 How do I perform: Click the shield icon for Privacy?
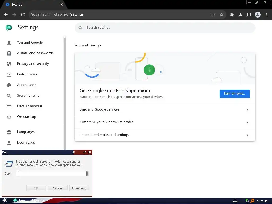pos(9,64)
